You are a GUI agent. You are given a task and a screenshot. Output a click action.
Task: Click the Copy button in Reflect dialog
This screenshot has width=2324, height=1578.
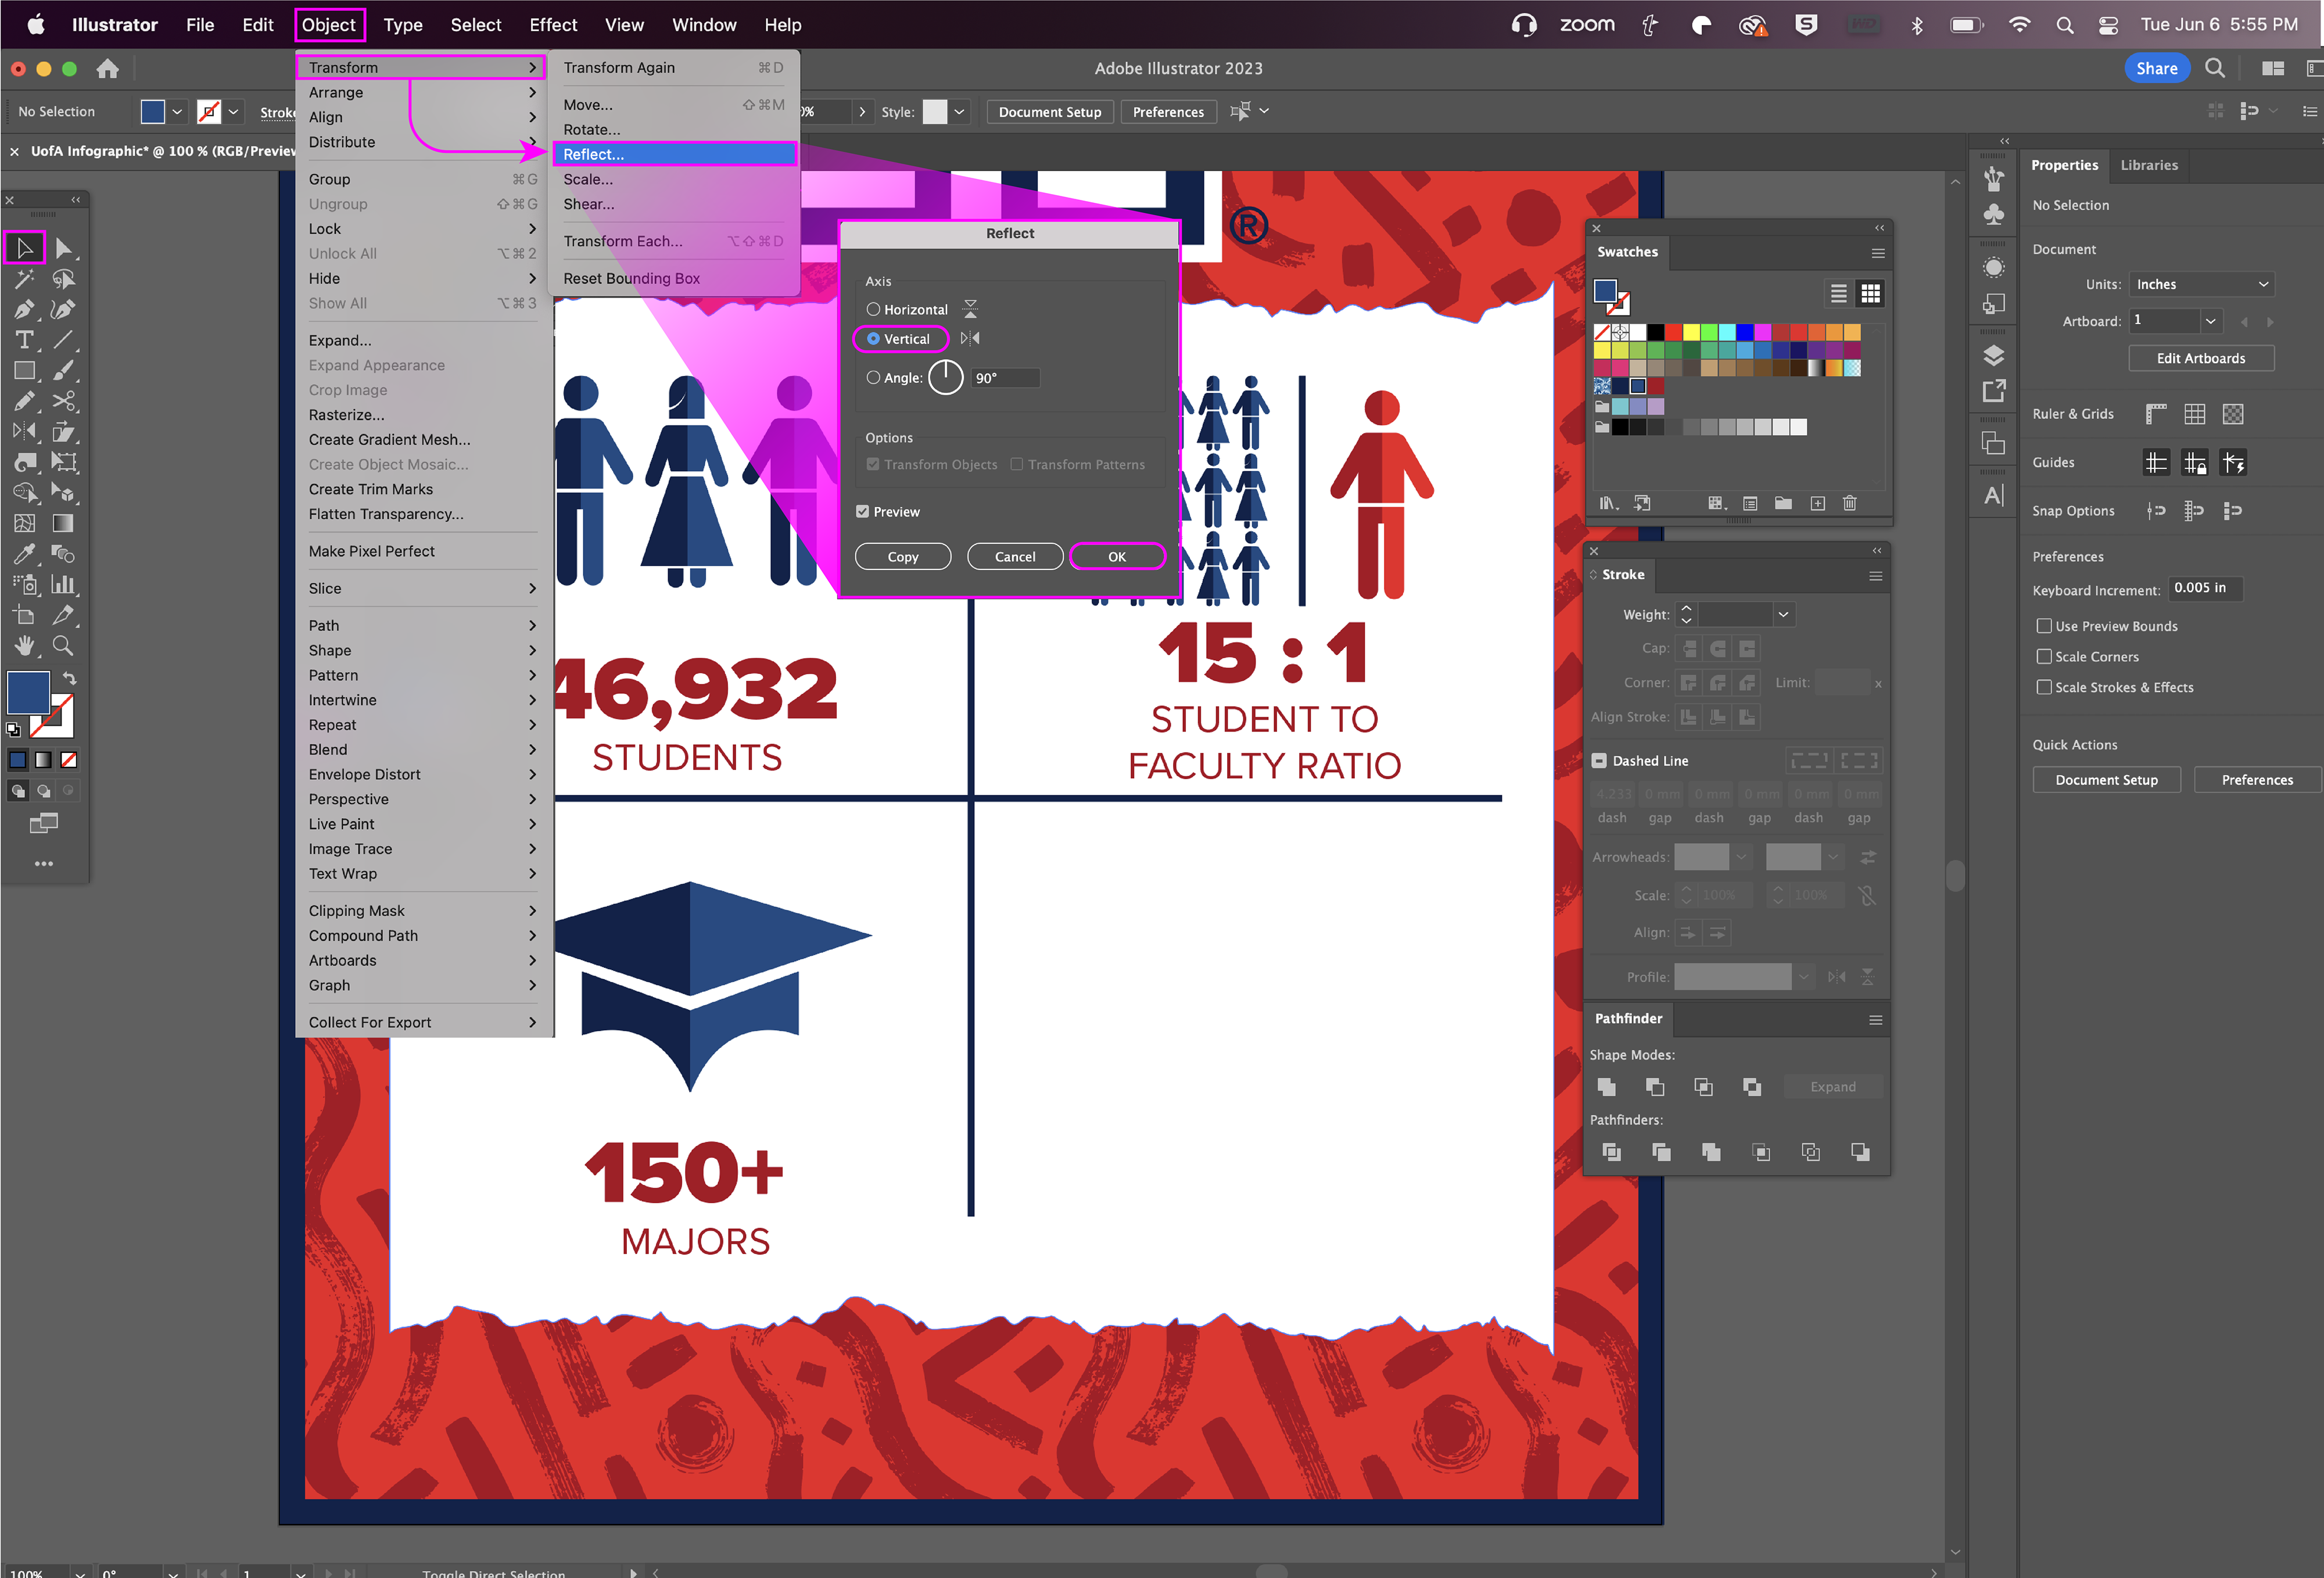902,557
